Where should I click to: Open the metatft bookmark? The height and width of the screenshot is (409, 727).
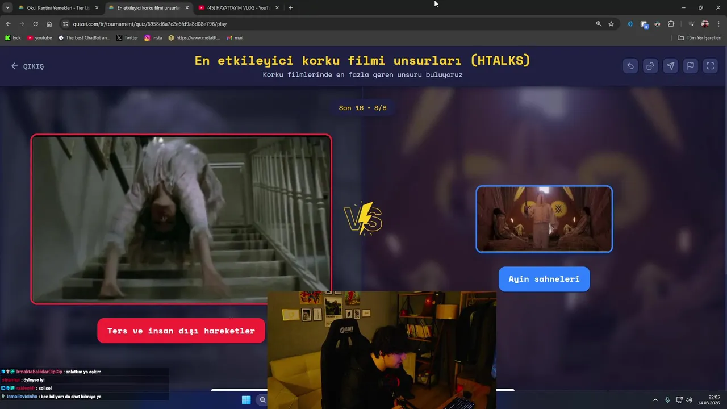click(x=194, y=38)
